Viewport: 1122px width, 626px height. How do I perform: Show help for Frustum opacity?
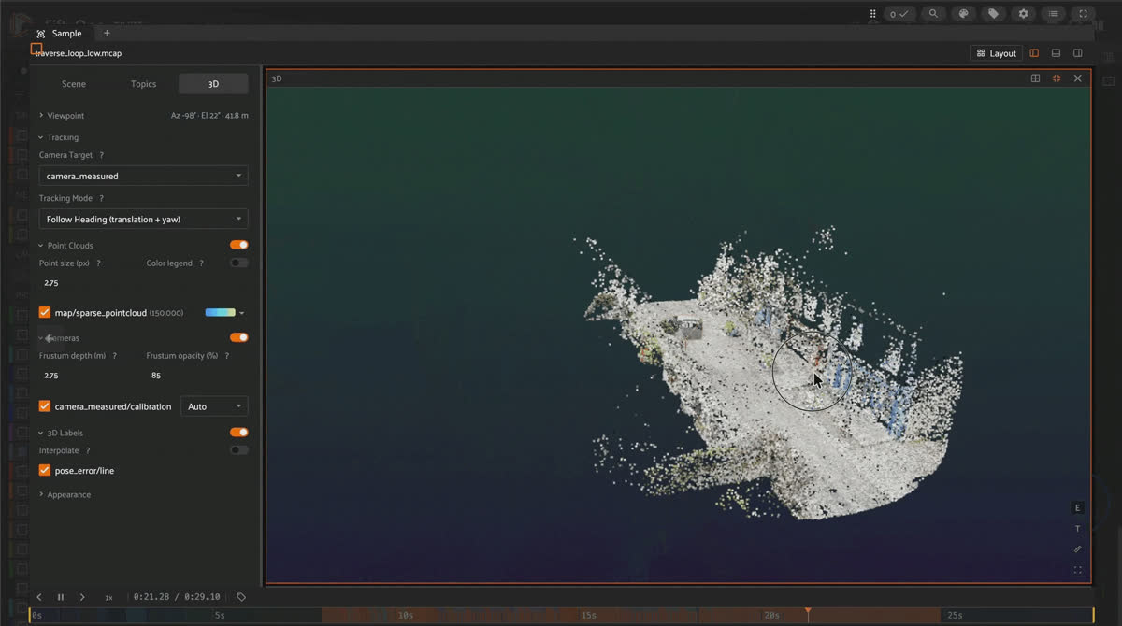click(x=227, y=356)
